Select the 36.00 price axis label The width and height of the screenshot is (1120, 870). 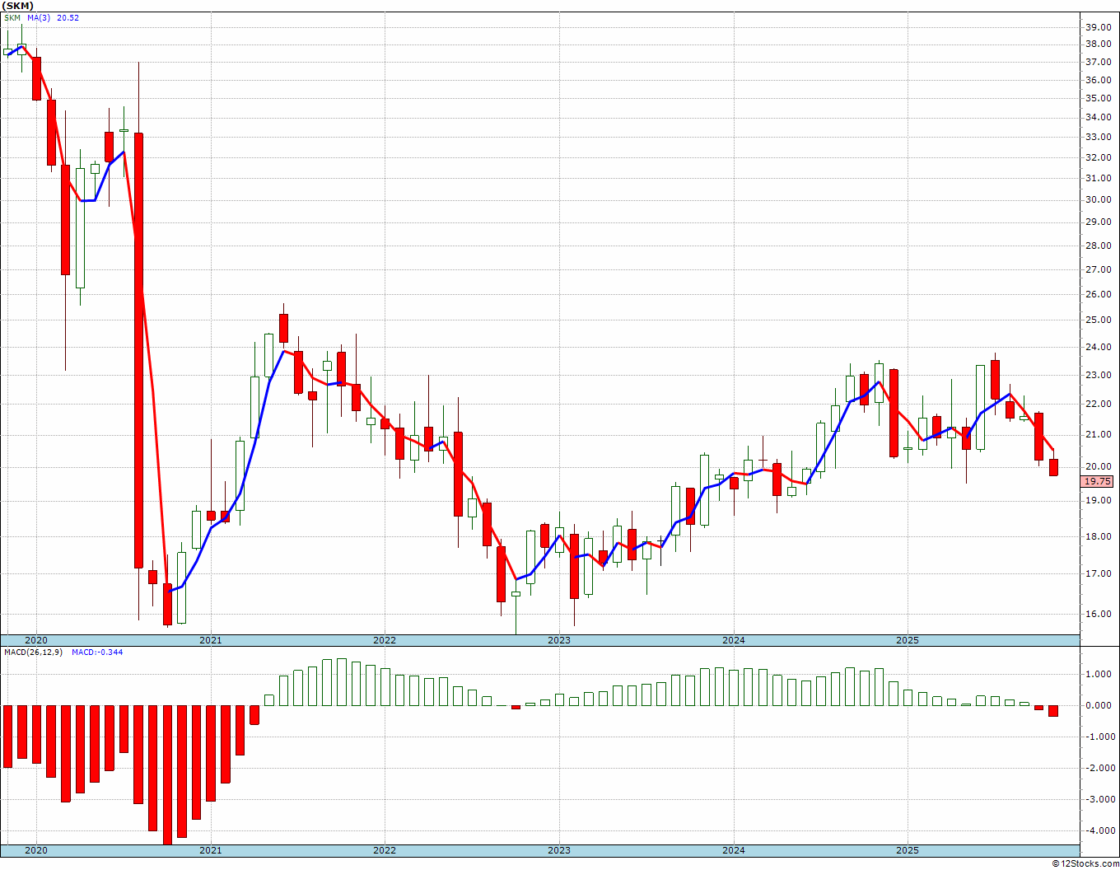1097,80
